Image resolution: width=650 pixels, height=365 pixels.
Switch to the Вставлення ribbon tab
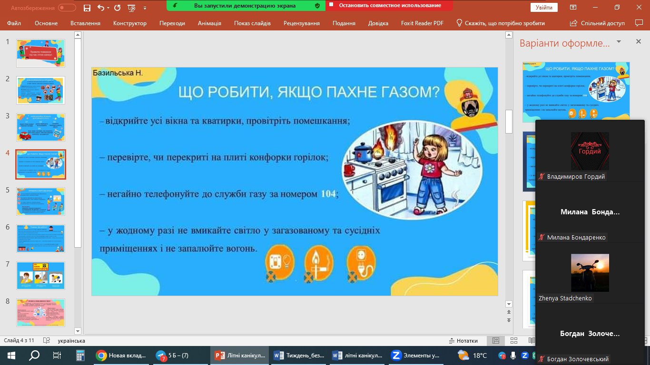[x=85, y=23]
